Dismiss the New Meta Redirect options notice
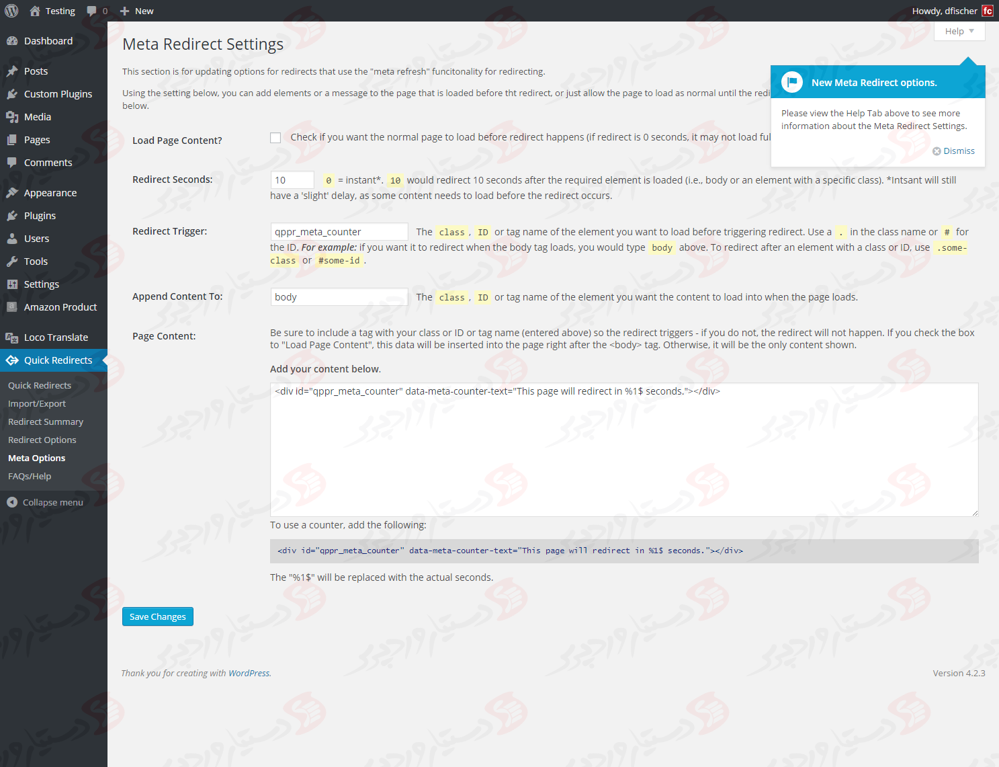This screenshot has height=767, width=999. [x=953, y=151]
